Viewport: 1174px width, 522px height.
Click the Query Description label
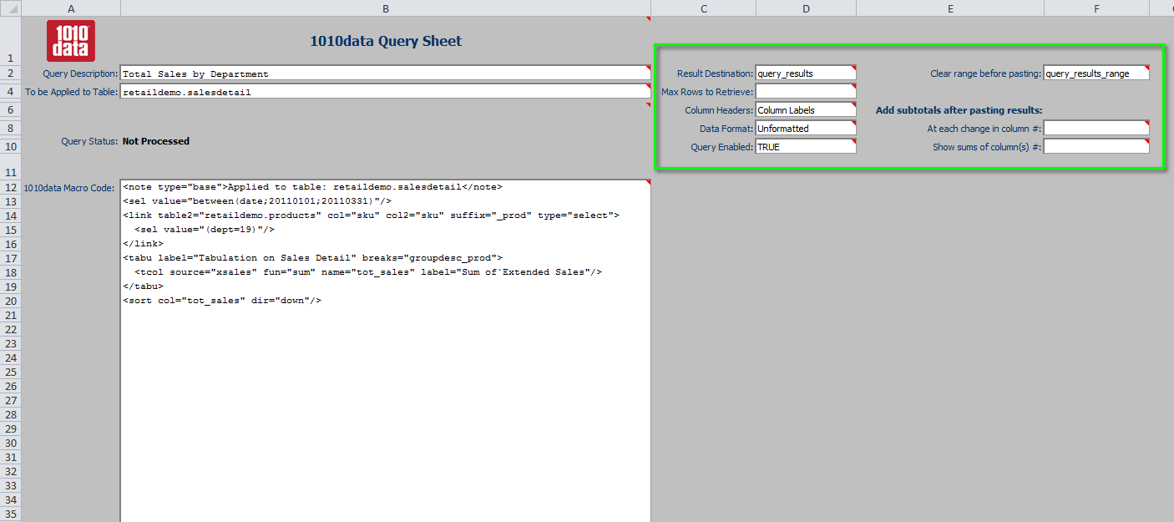point(80,74)
